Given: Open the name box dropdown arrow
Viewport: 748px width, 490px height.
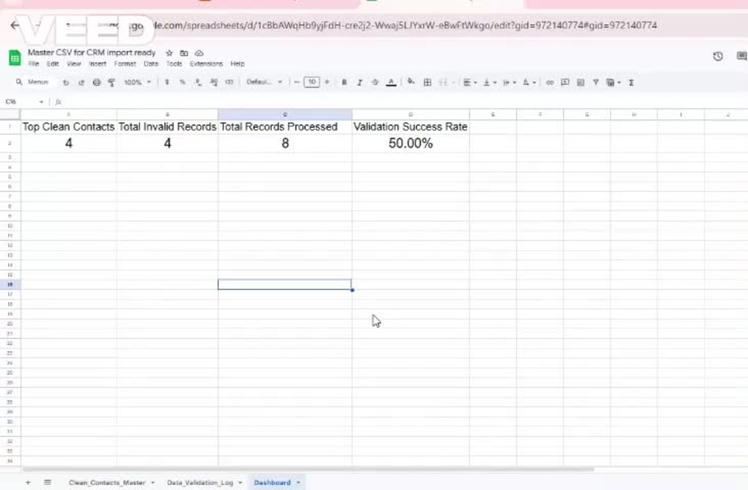Looking at the screenshot, I should coord(41,102).
